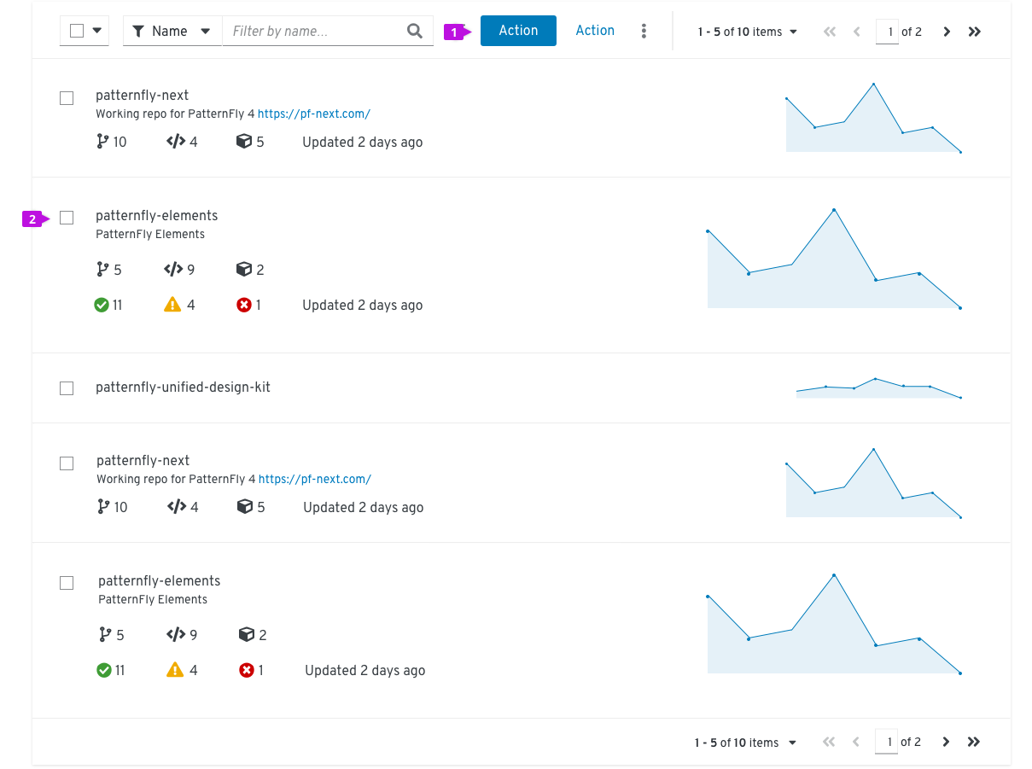This screenshot has height=769, width=1032.
Task: Click the red error icon in the first patternfly-elements row
Action: coord(244,305)
